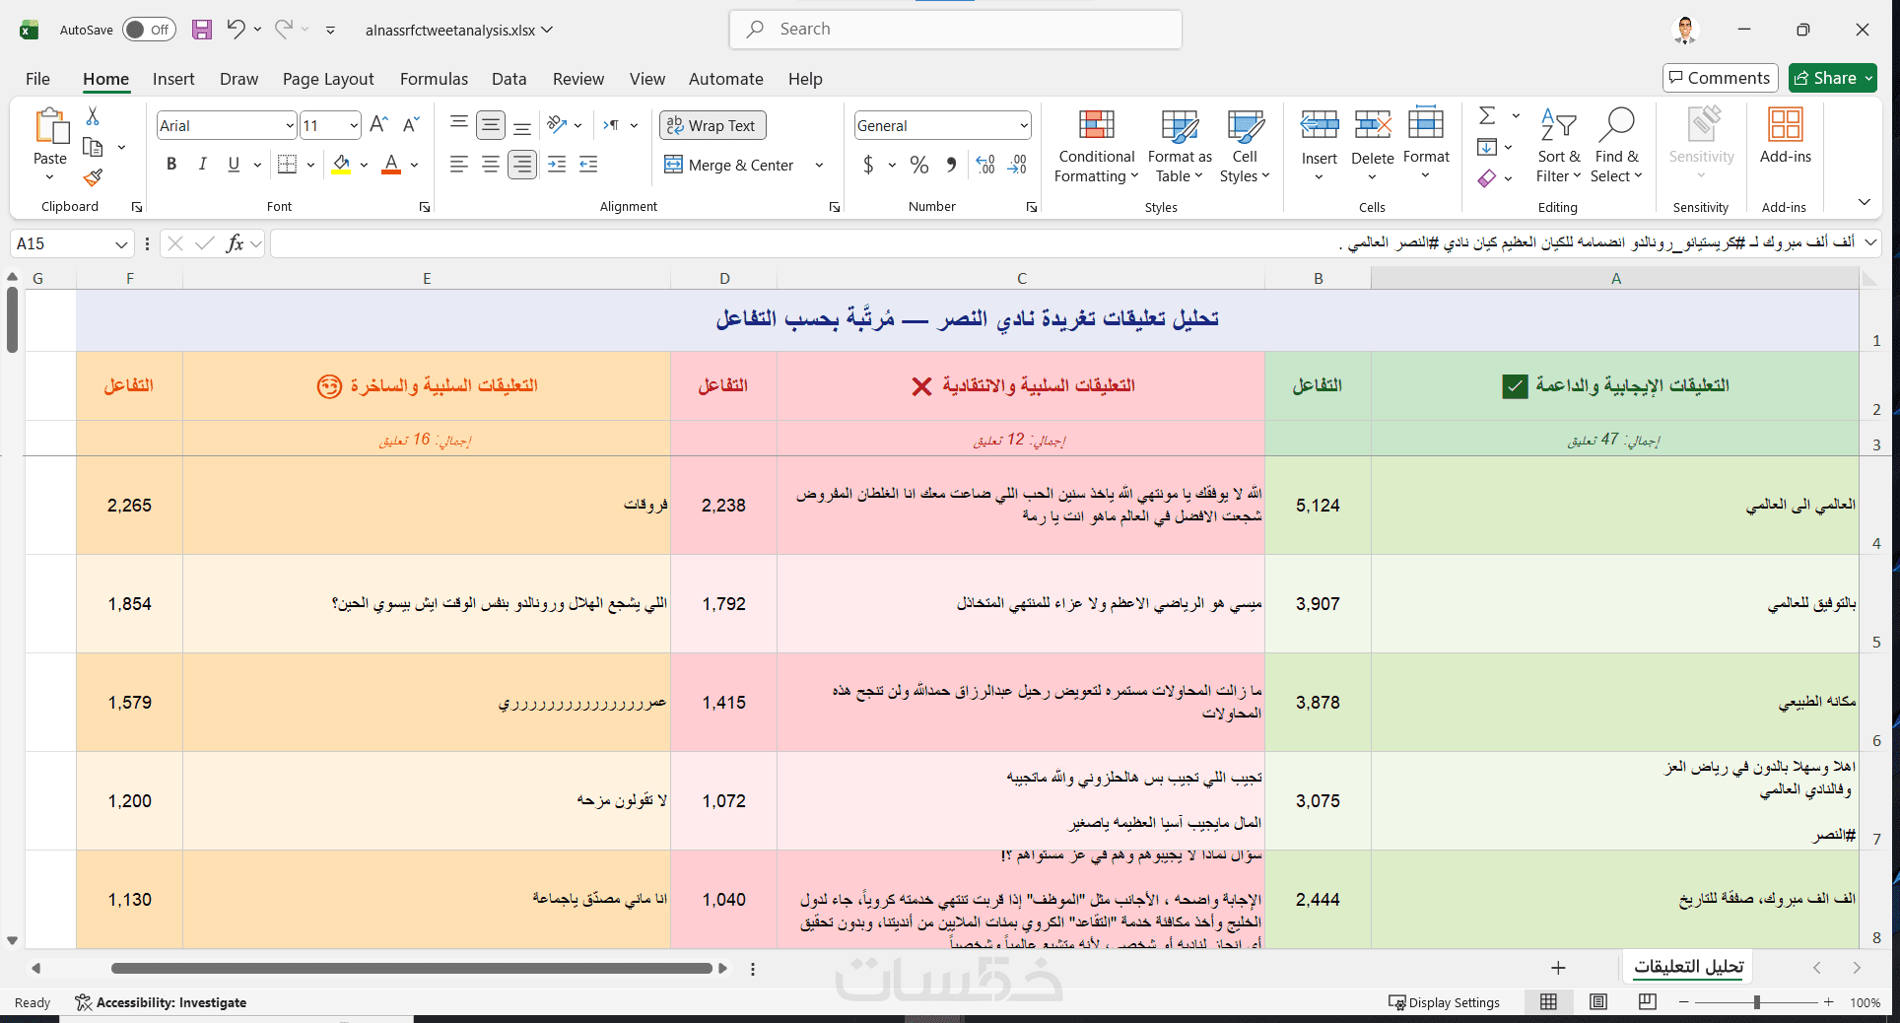The height and width of the screenshot is (1023, 1900).
Task: Decrease font size with smaller A icon
Action: point(411,125)
